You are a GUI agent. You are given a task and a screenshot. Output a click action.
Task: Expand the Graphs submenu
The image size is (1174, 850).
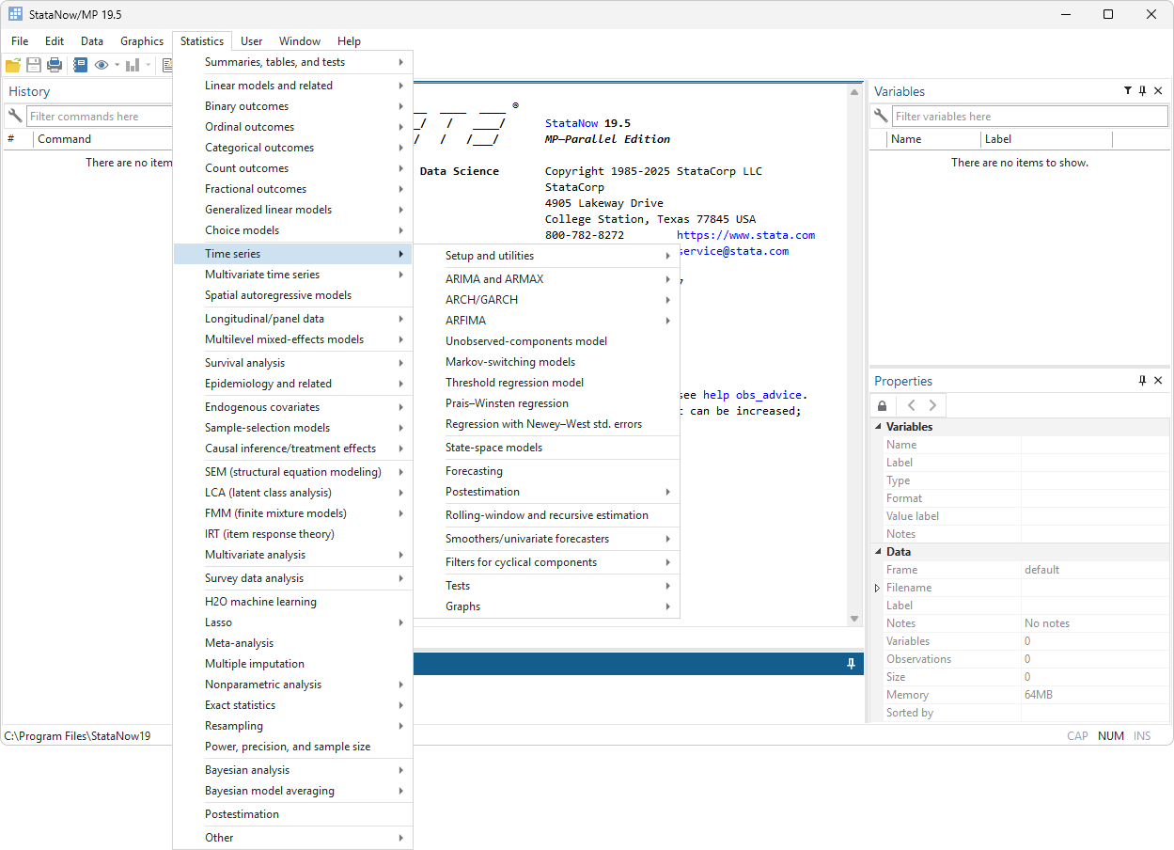pos(547,606)
